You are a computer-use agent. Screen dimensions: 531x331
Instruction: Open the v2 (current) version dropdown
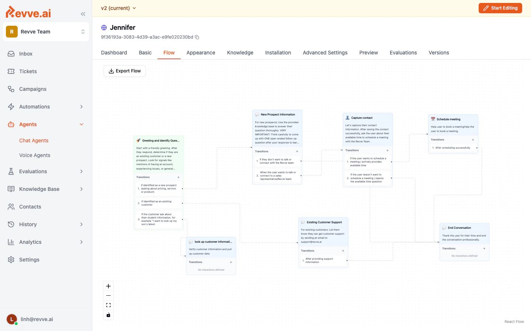click(118, 8)
